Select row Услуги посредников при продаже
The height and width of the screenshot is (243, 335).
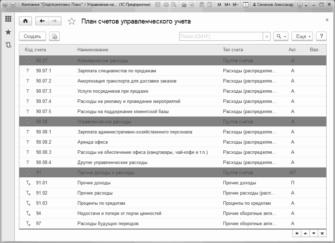tap(173, 91)
